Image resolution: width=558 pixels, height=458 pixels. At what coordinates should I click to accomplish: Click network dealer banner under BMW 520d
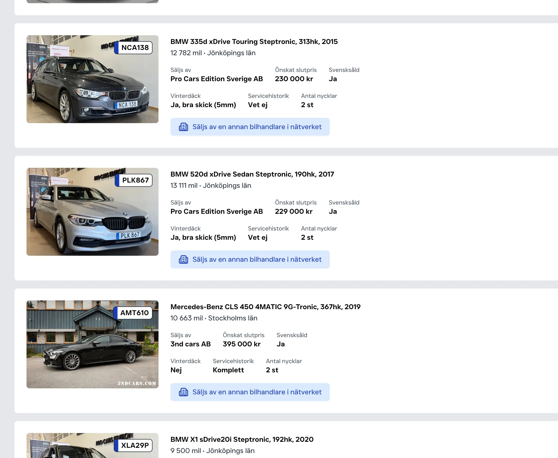pos(256,260)
